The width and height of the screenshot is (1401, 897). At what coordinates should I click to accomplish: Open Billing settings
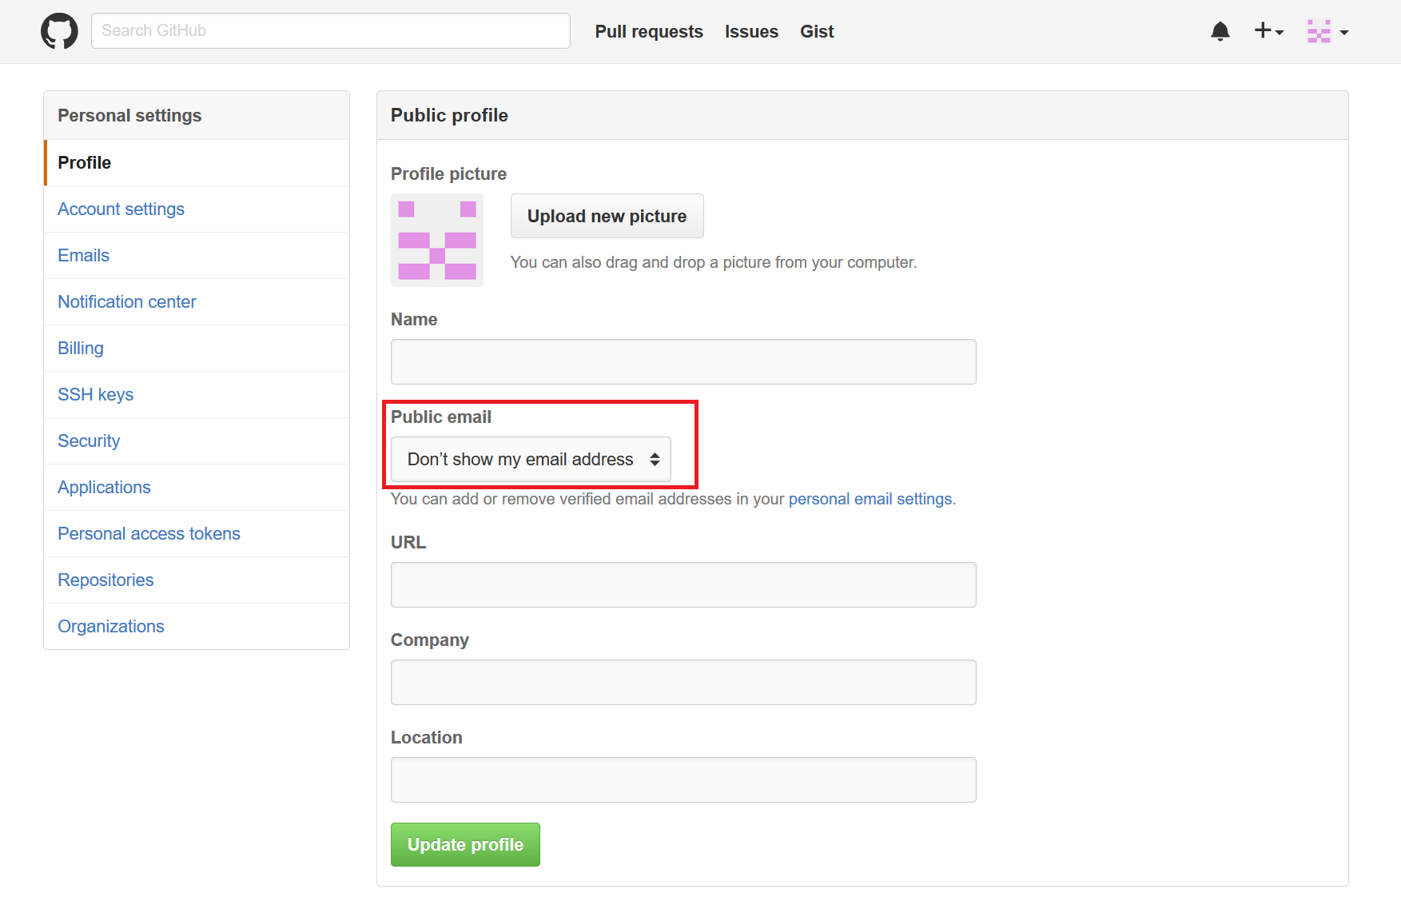coord(197,348)
